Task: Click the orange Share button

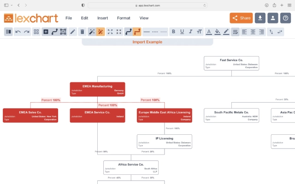Action: 241,18
